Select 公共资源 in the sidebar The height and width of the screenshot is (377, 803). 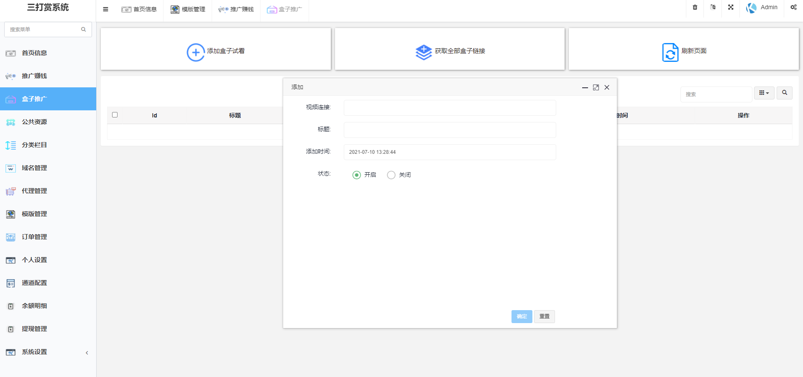35,122
